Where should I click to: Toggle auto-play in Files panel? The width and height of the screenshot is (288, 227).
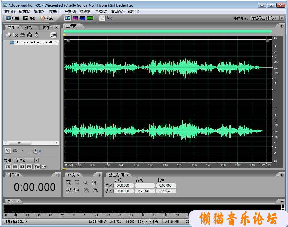(8, 151)
